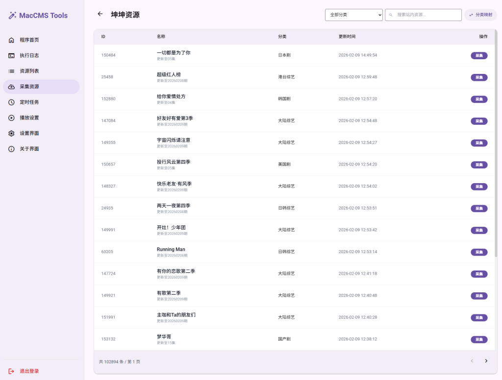
Task: Open 退出登录 in the sidebar
Action: coord(29,371)
